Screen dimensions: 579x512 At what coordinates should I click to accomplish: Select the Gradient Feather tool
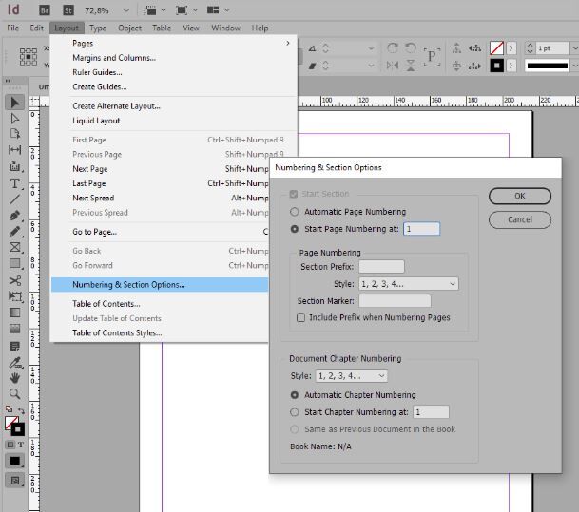[15, 329]
